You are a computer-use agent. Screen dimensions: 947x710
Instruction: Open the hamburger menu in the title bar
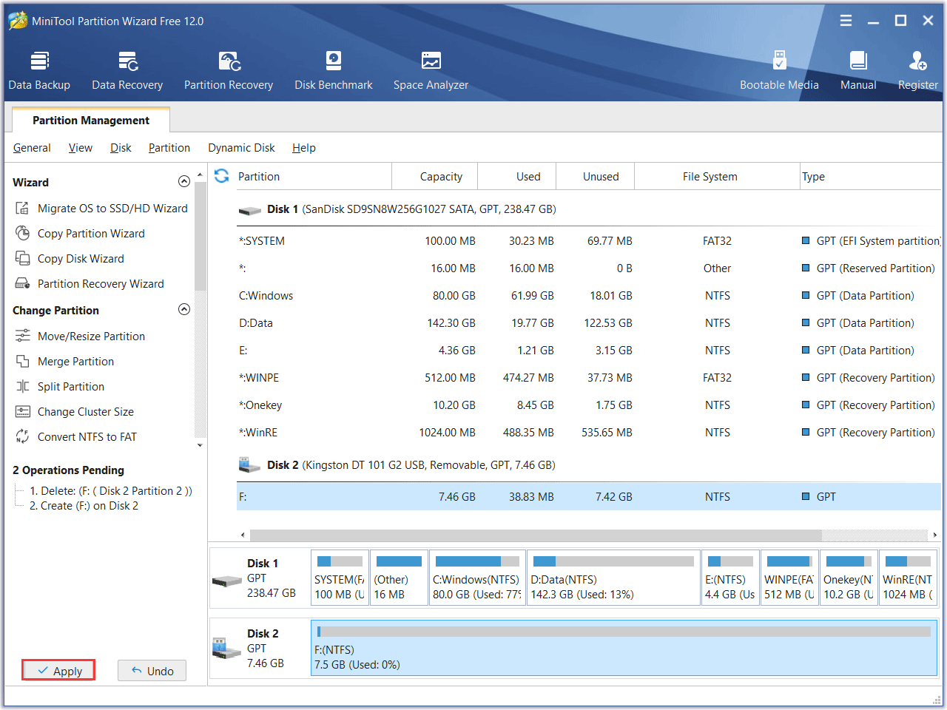pyautogui.click(x=846, y=21)
